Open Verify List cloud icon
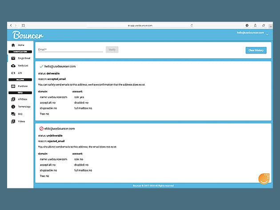 click(x=13, y=66)
